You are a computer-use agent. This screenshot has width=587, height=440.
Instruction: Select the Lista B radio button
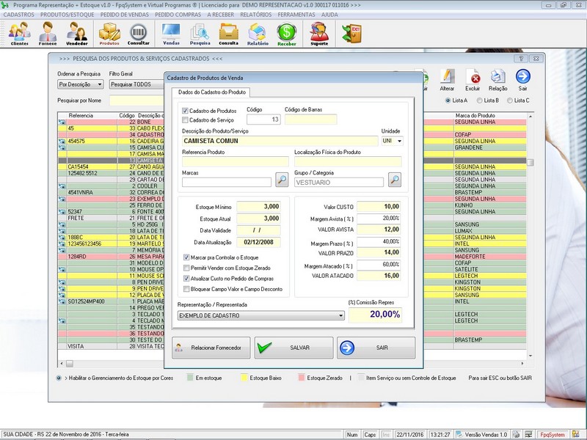pyautogui.click(x=480, y=100)
